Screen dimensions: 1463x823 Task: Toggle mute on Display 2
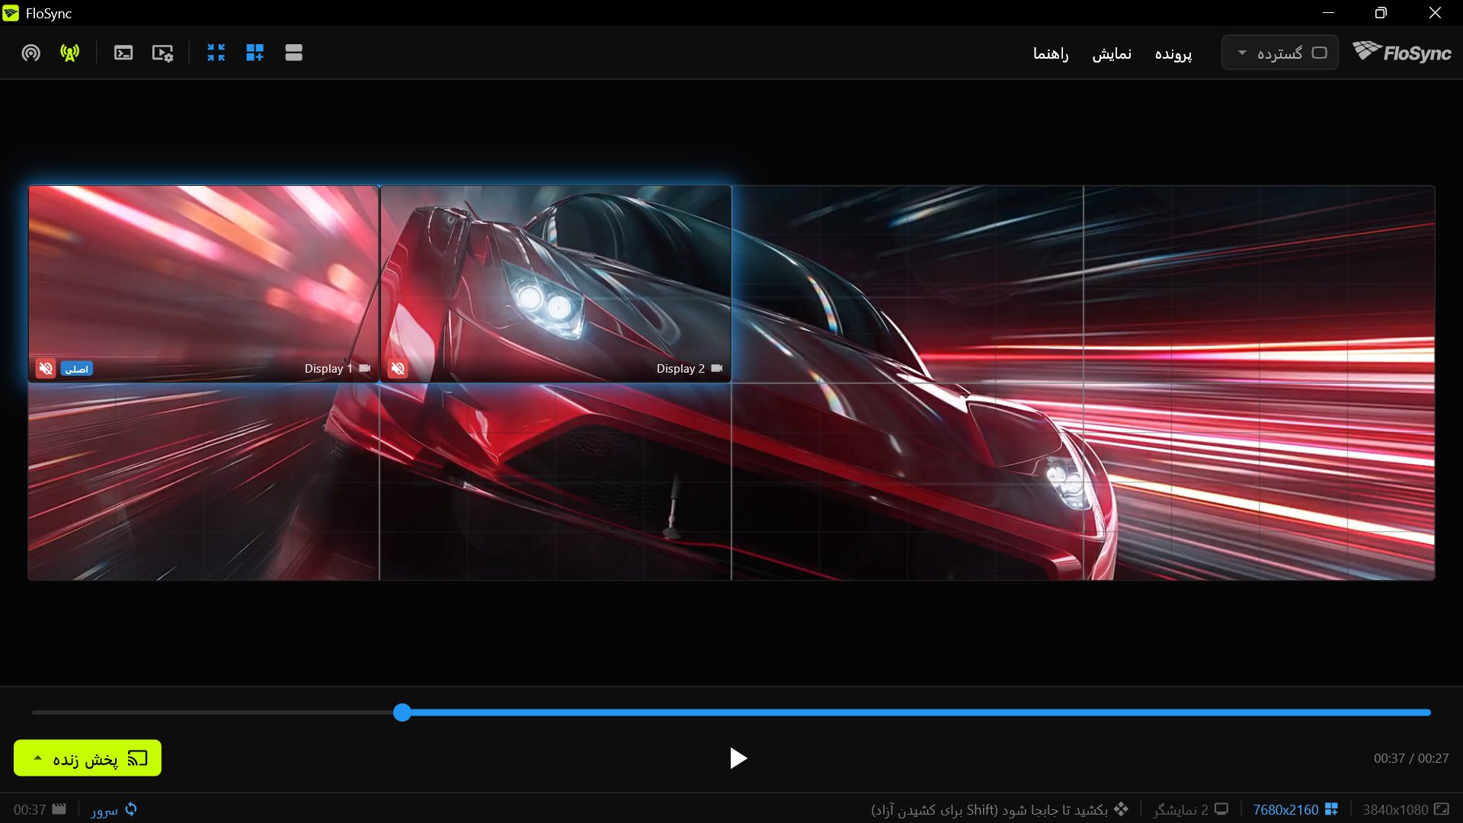tap(398, 369)
